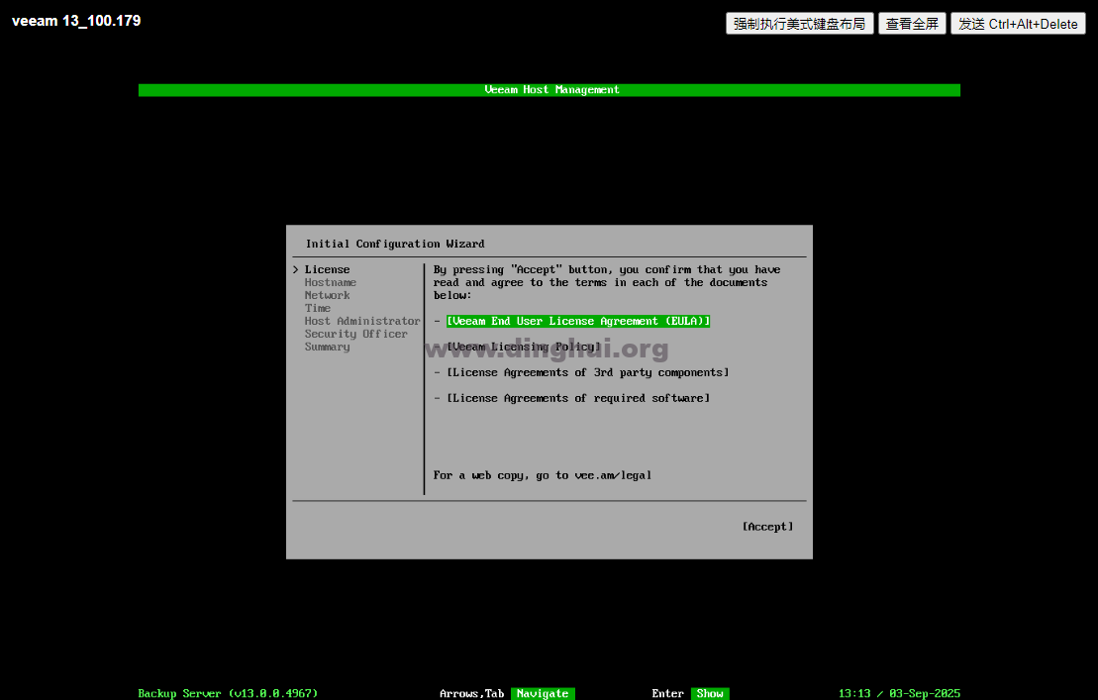The height and width of the screenshot is (700, 1098).
Task: Click the vee.am/legal web copy text
Action: (613, 475)
